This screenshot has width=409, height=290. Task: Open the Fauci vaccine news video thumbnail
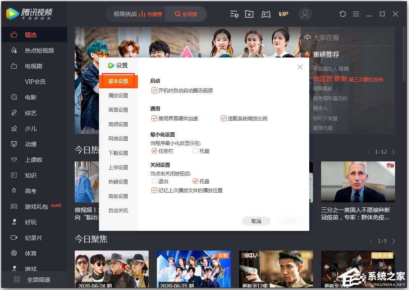click(358, 182)
